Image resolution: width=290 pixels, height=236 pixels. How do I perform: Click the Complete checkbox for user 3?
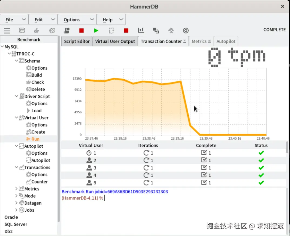point(204,168)
